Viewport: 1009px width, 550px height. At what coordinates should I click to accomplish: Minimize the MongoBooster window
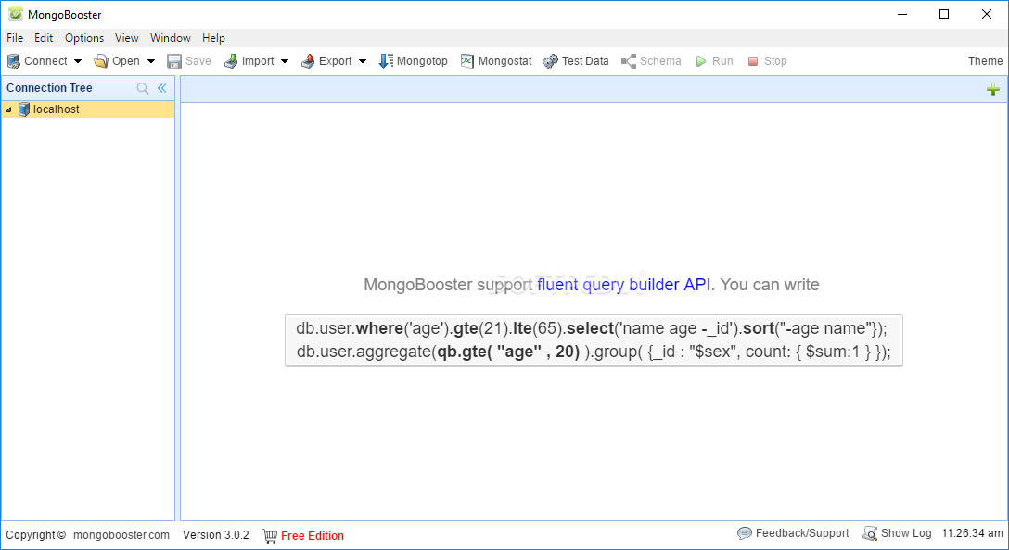902,14
